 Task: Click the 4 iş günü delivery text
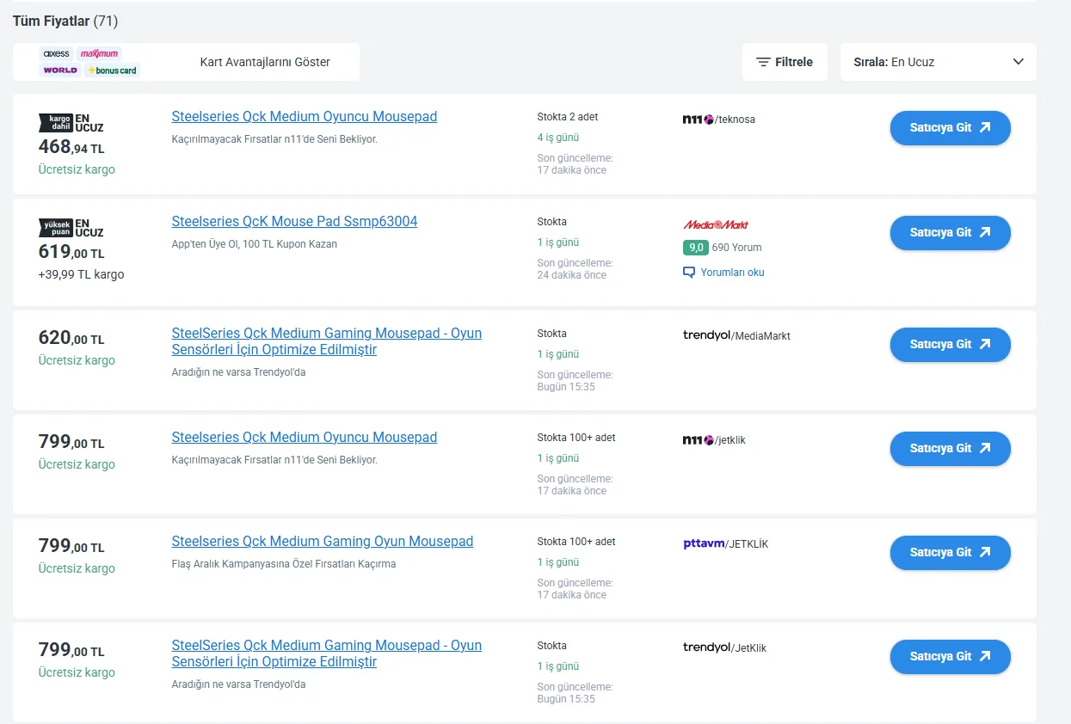[558, 138]
